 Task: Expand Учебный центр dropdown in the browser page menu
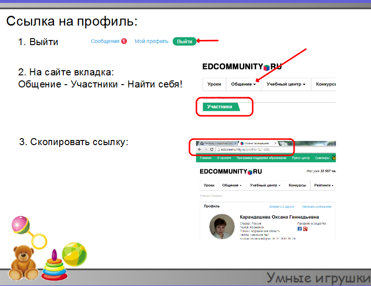point(265,185)
